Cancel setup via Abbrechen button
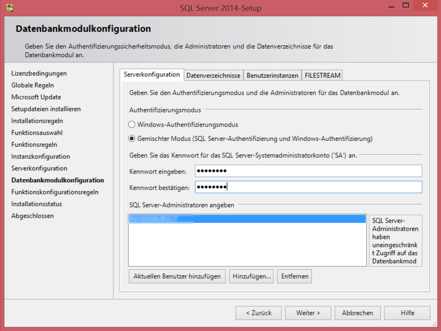Screen dimensions: 441x331 pos(357,313)
